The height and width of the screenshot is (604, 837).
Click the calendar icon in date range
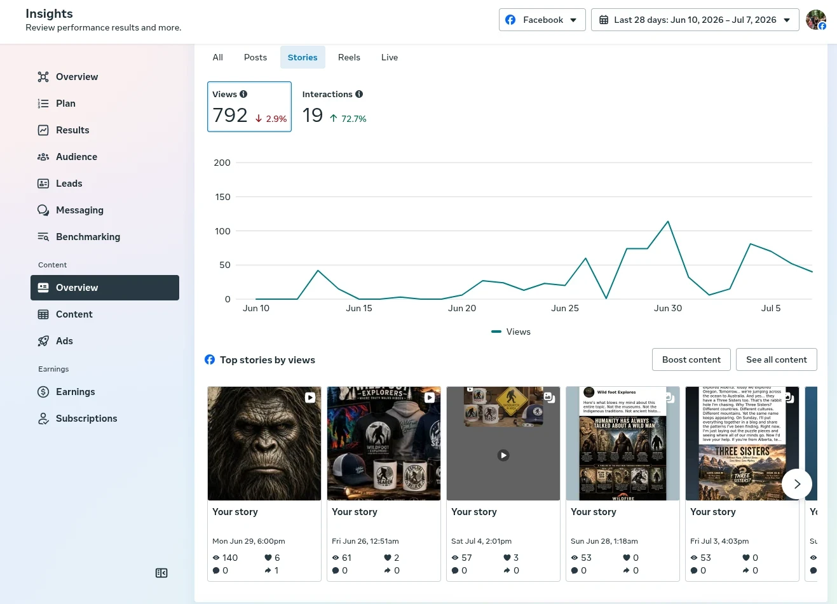pyautogui.click(x=604, y=20)
